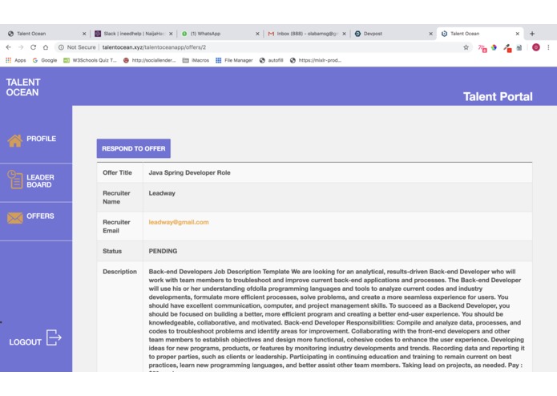This screenshot has height=396, width=557.
Task: Click the red M extension icon
Action: coord(482,48)
